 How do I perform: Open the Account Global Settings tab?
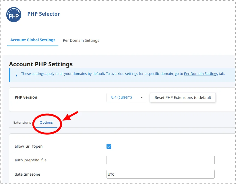tap(33, 40)
